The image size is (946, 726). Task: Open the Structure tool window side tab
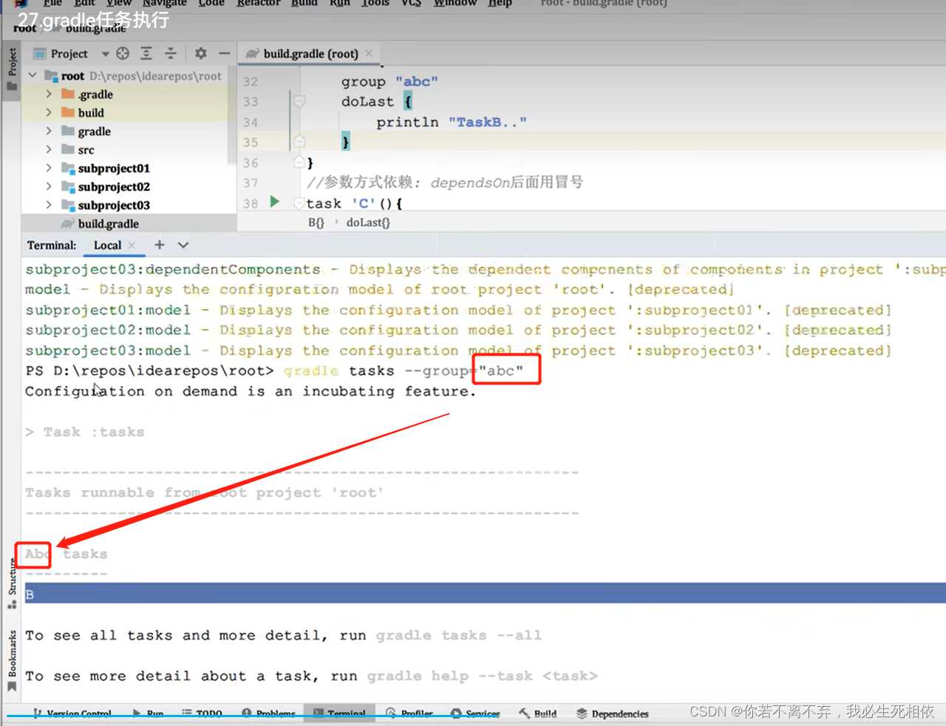point(12,584)
